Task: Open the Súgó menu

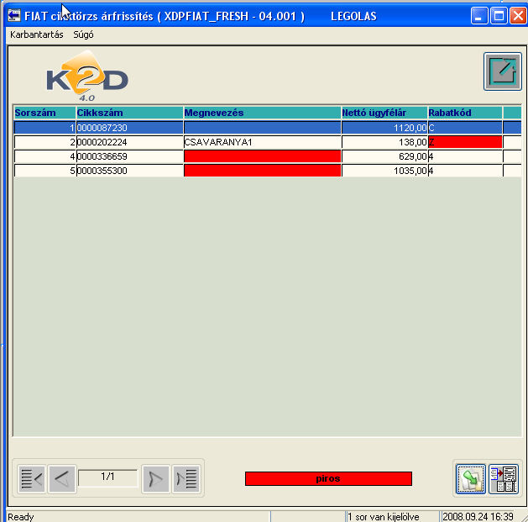Action: point(83,34)
